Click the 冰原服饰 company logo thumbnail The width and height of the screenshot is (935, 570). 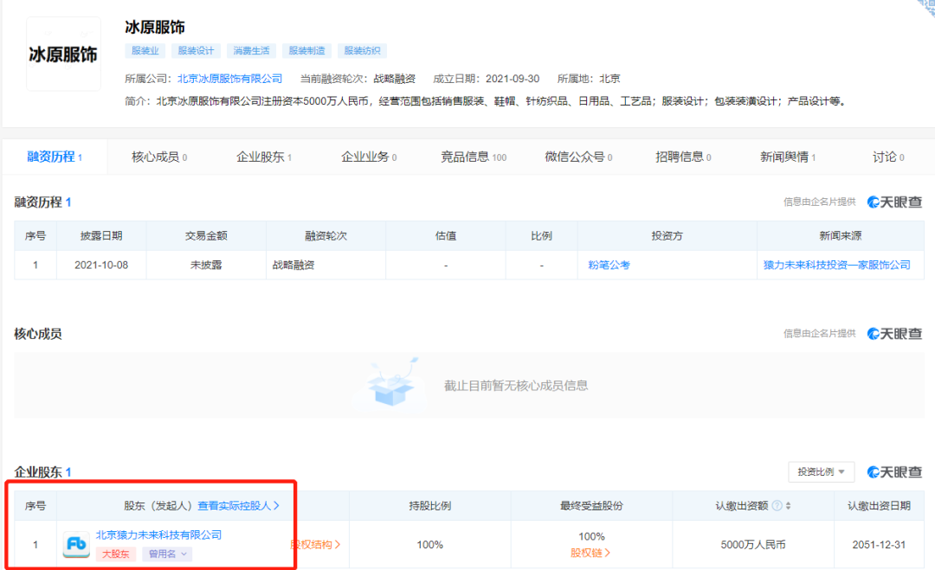[x=63, y=54]
